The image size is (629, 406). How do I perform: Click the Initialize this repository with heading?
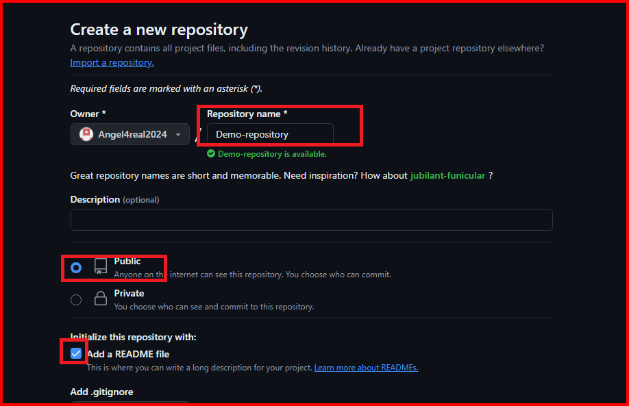[133, 337]
